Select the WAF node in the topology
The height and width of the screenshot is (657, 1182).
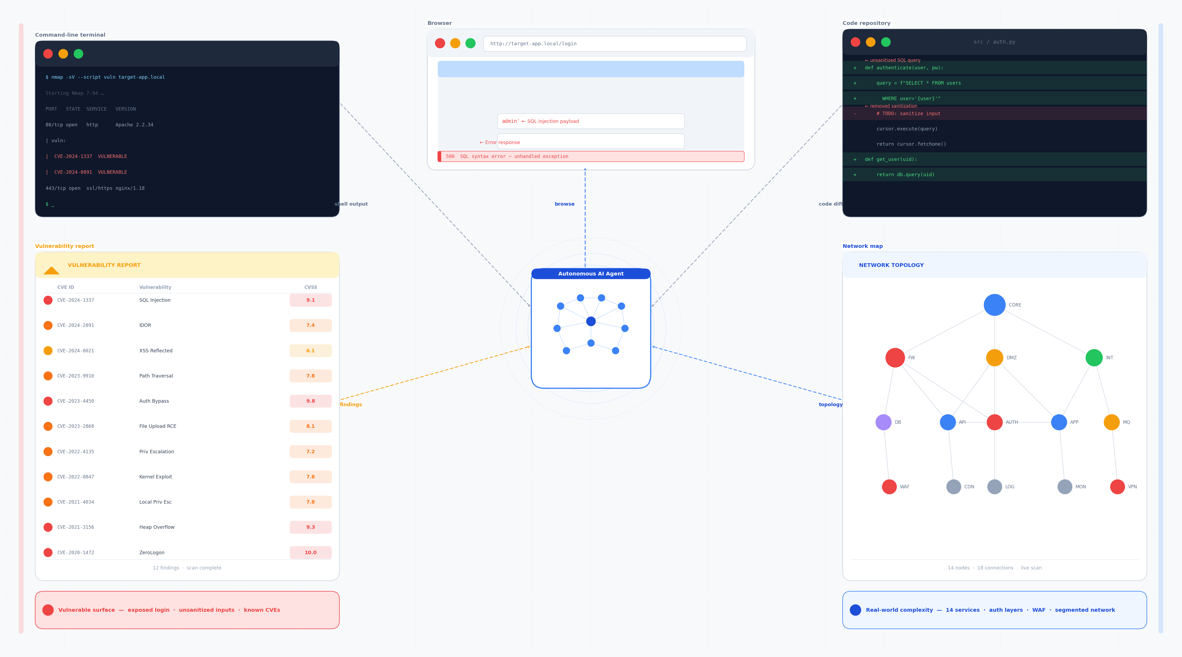[x=889, y=486]
